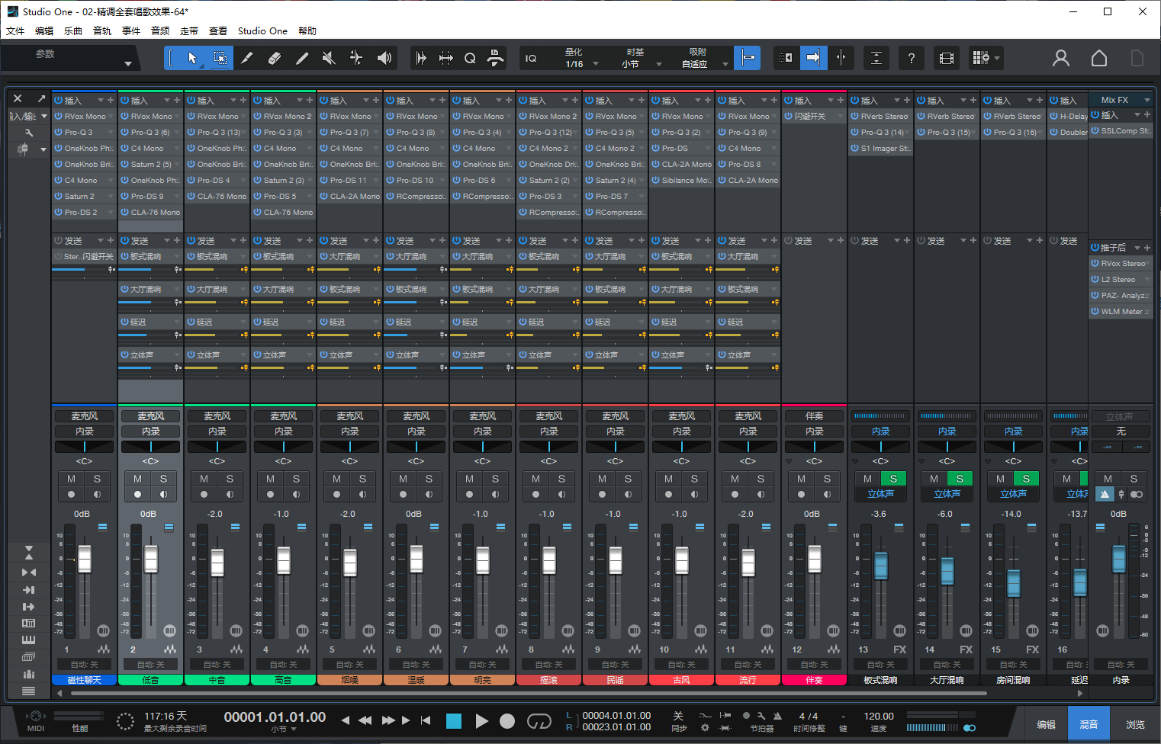1161x744 pixels.
Task: Open the Start page home icon
Action: coord(1098,58)
